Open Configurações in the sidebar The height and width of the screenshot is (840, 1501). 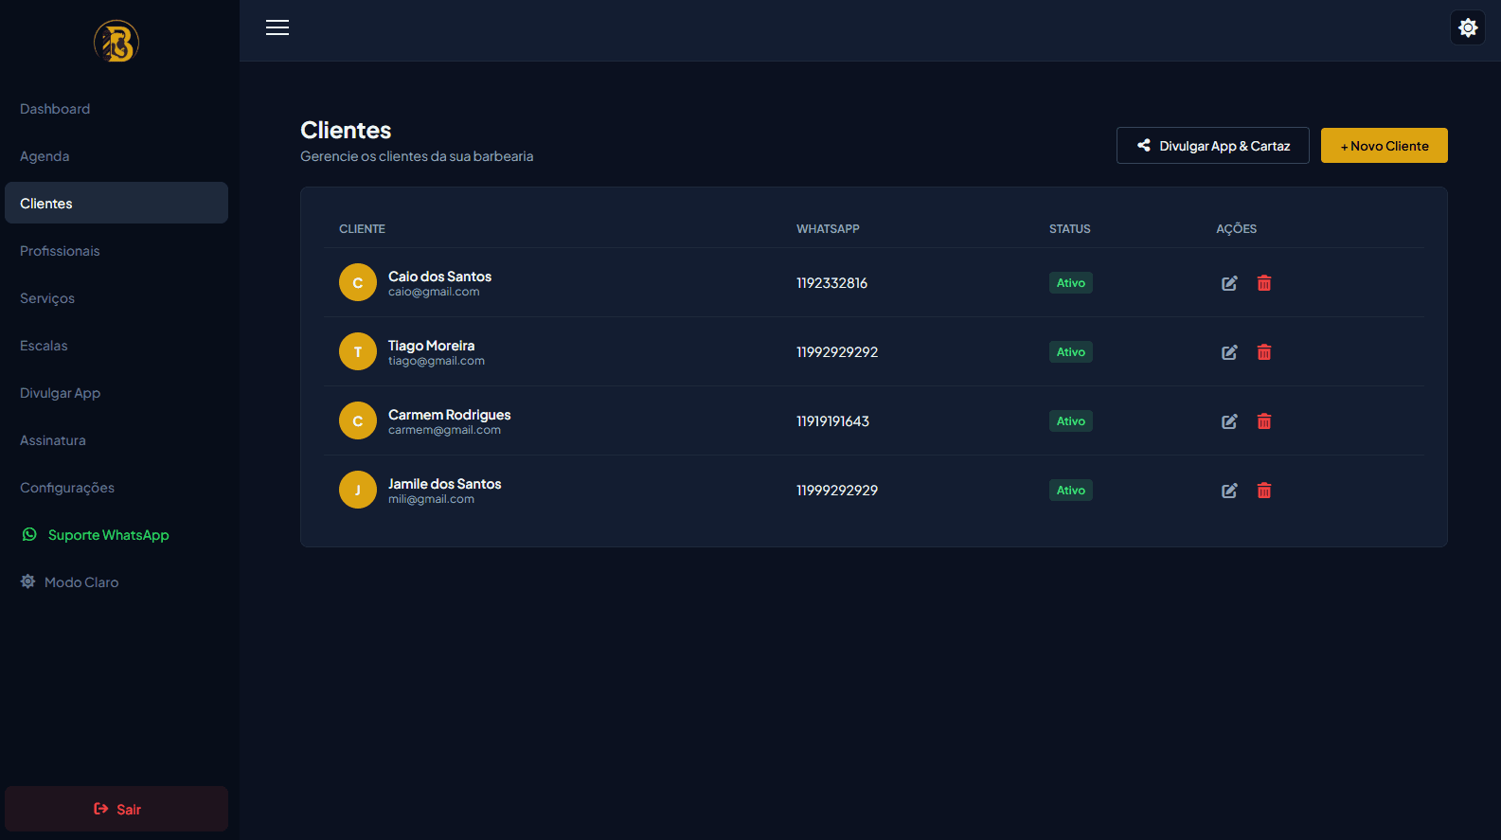click(x=116, y=488)
